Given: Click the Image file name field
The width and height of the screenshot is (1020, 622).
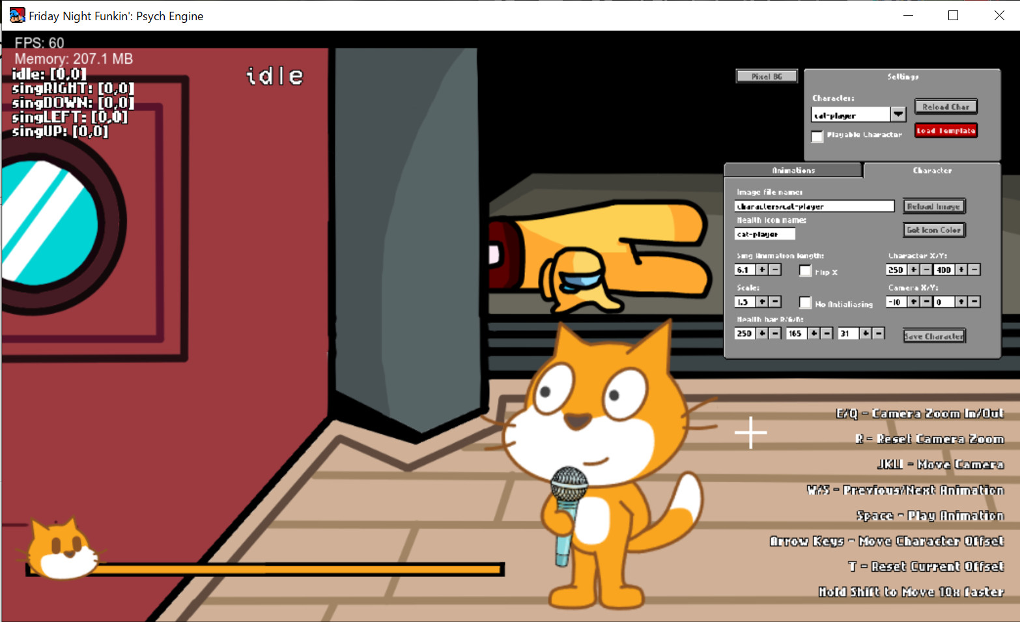Looking at the screenshot, I should 814,206.
